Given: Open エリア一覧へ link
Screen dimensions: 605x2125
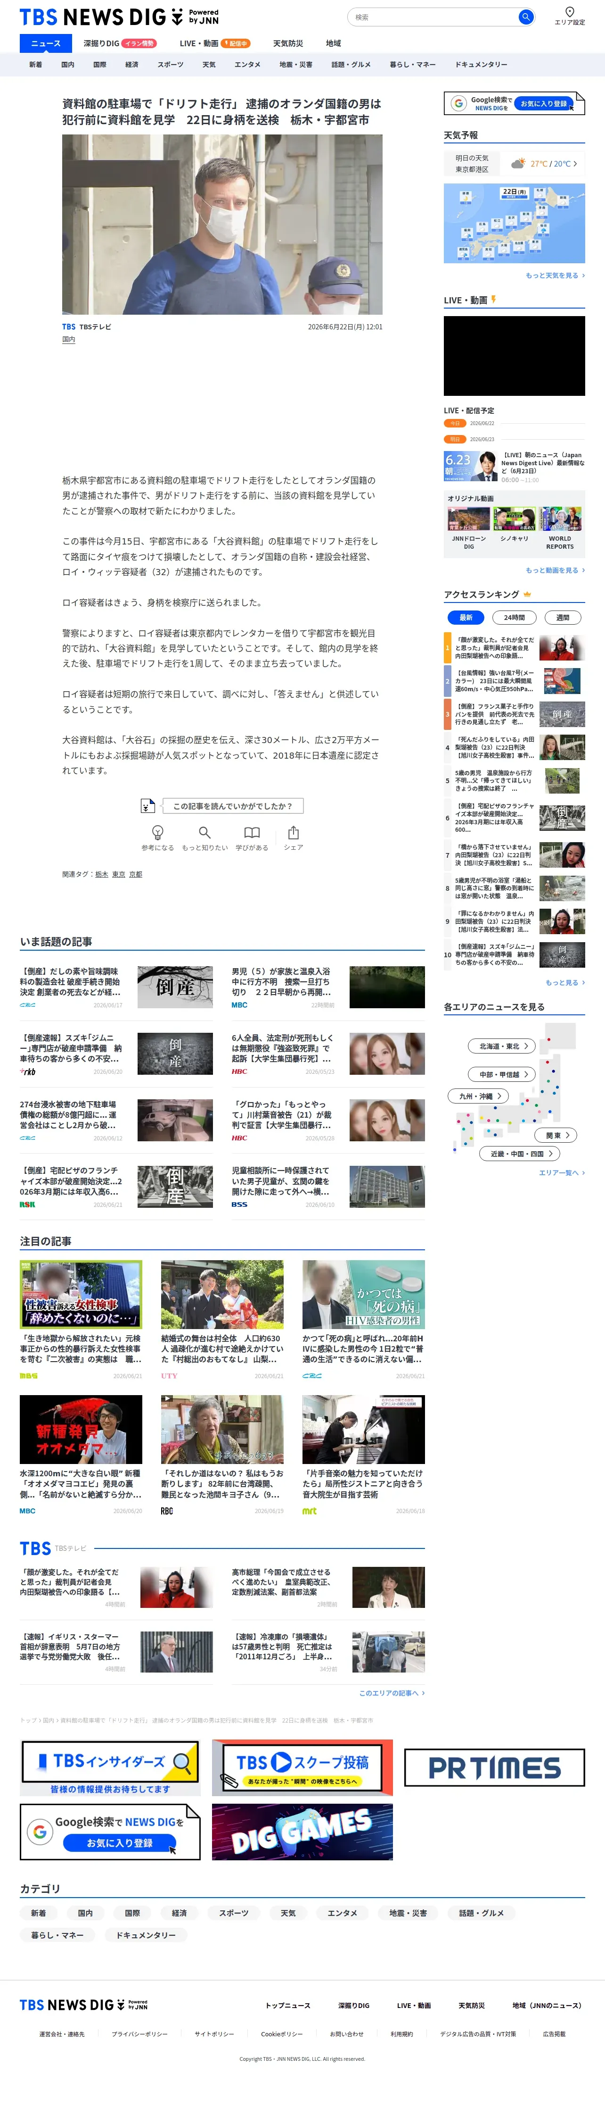Looking at the screenshot, I should 562,1172.
